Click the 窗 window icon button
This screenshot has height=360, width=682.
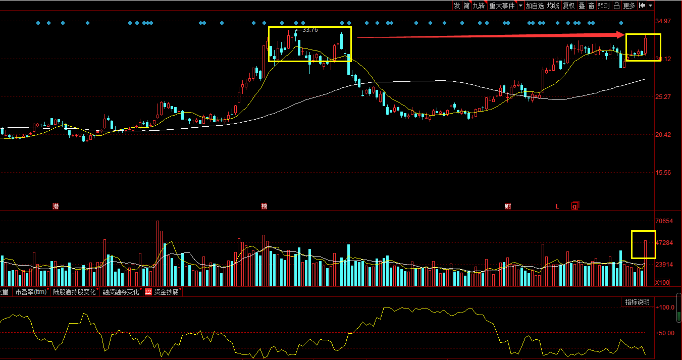click(x=591, y=6)
